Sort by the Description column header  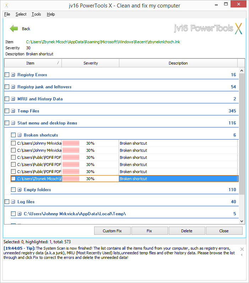(x=178, y=63)
